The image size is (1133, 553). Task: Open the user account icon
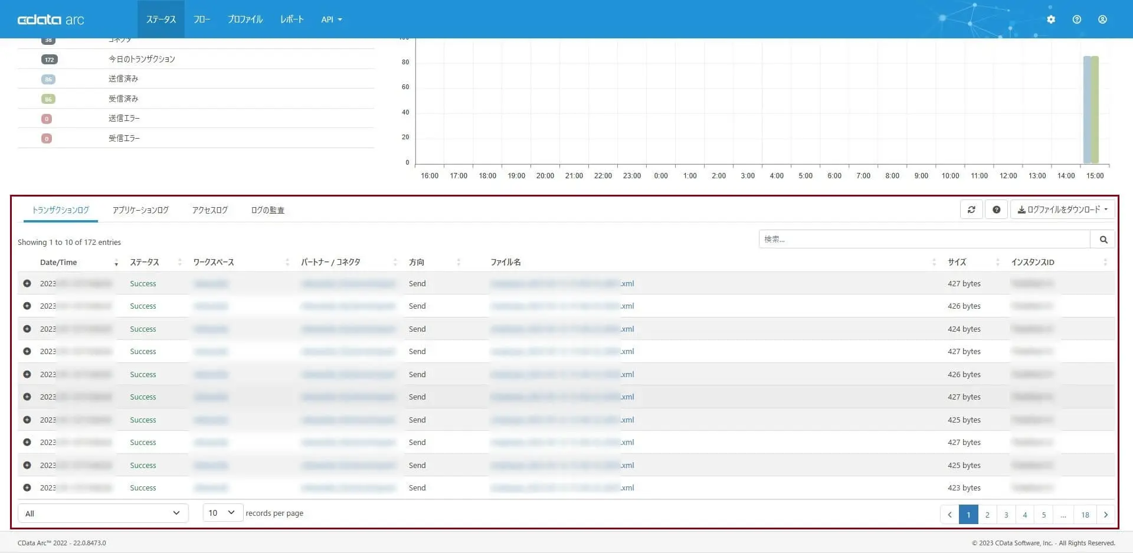coord(1102,19)
